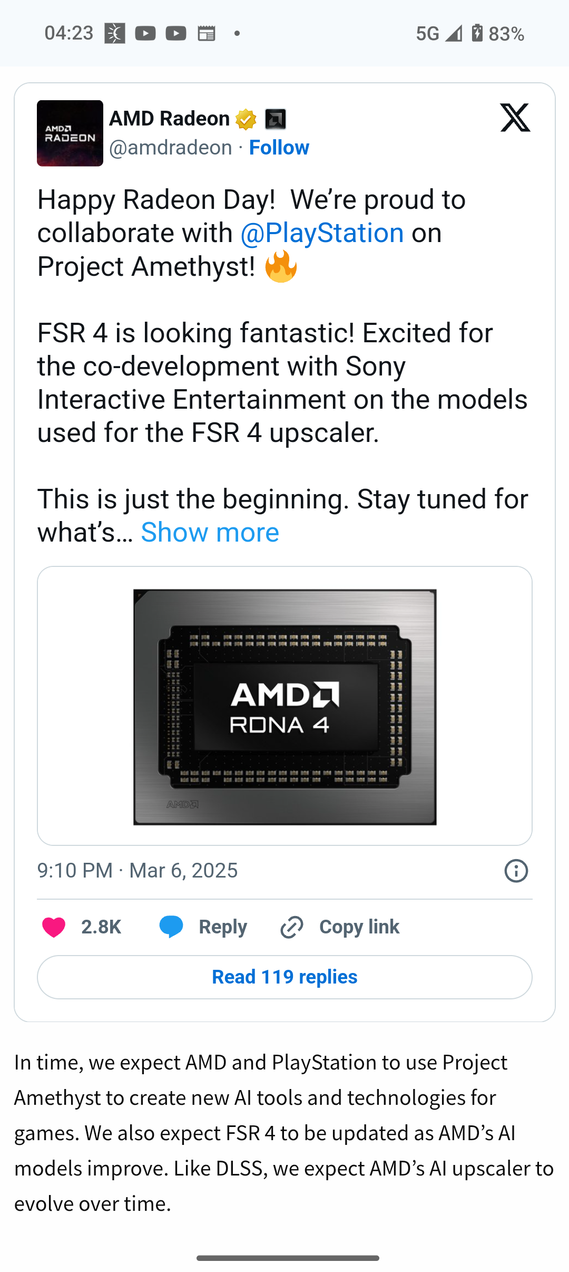Tap the X logo on the embedded tweet
This screenshot has width=569, height=1272.
(515, 118)
